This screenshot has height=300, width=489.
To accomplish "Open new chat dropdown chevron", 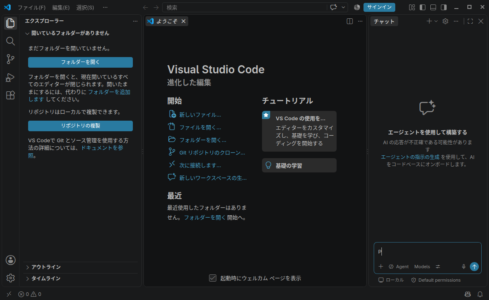I will point(436,21).
